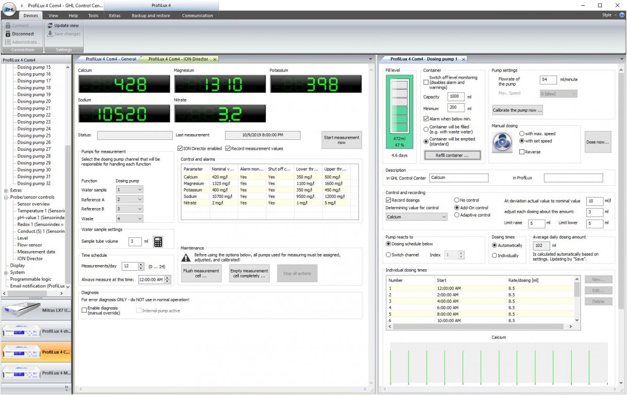Screen dimensions: 627x395
Task: Click the Refill container button
Action: 451,155
